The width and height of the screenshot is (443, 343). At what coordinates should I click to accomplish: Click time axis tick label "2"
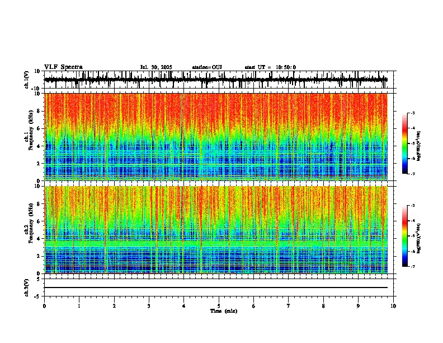[114, 306]
